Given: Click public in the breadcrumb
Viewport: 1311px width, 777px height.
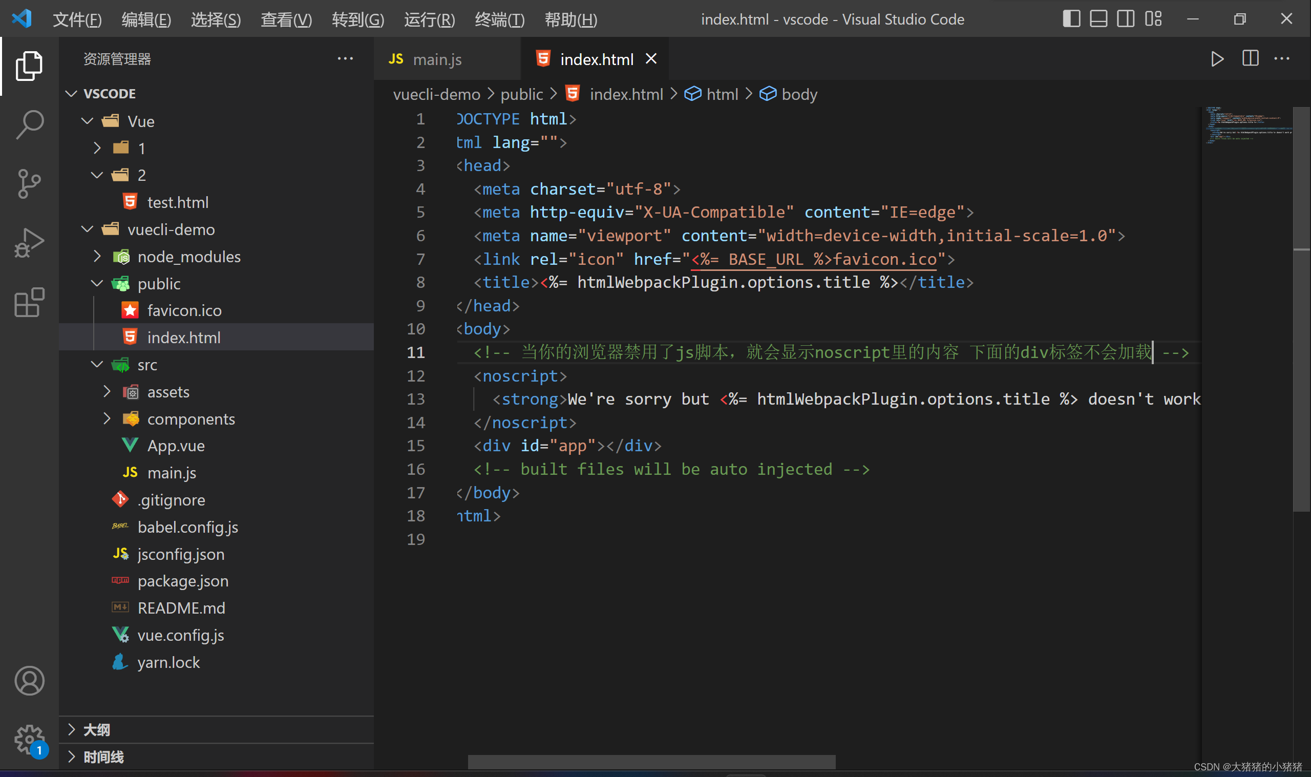Looking at the screenshot, I should coord(522,94).
